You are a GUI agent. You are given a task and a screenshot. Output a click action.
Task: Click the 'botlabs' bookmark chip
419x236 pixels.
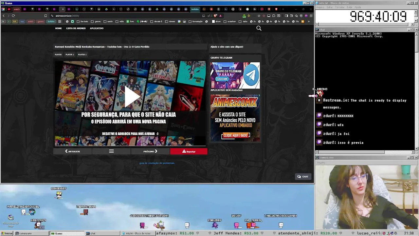click(51, 22)
